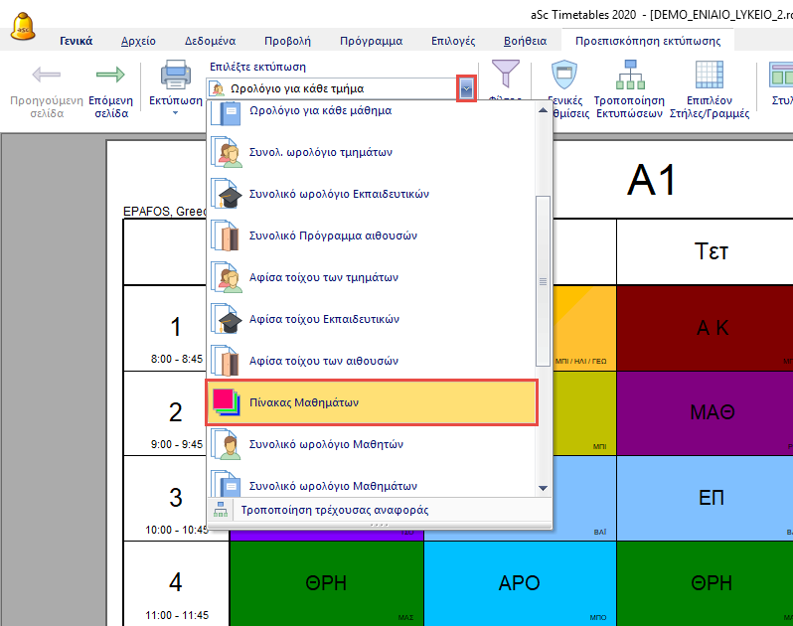
Task: Open the Πρόγραμμα ribbon tab
Action: 371,41
